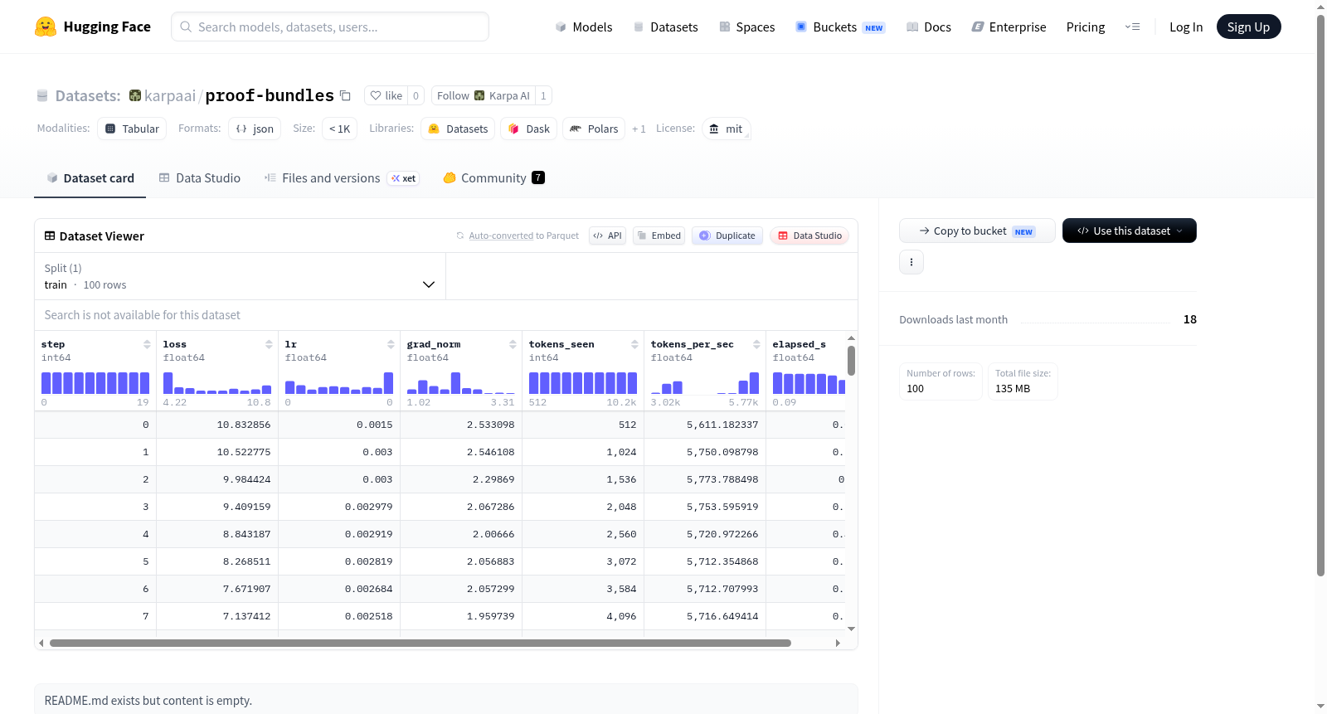Click Copy to bucket button
The height and width of the screenshot is (714, 1327).
point(977,231)
